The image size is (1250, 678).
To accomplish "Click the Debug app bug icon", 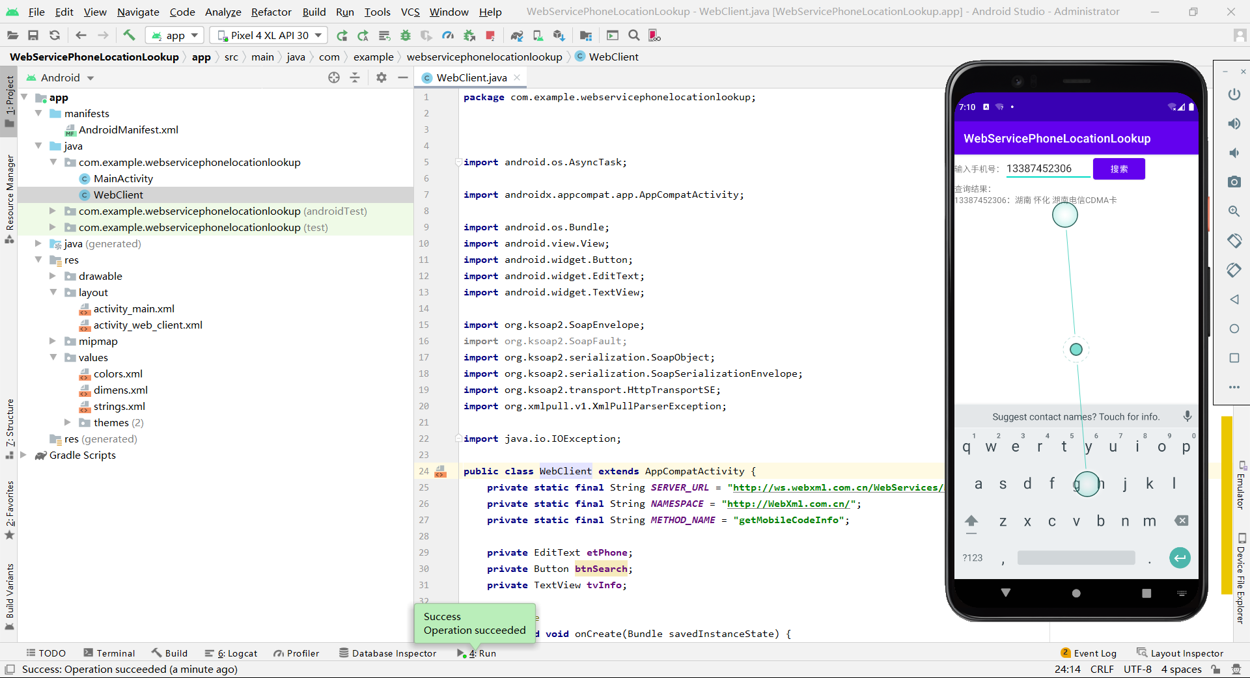I will [x=406, y=35].
